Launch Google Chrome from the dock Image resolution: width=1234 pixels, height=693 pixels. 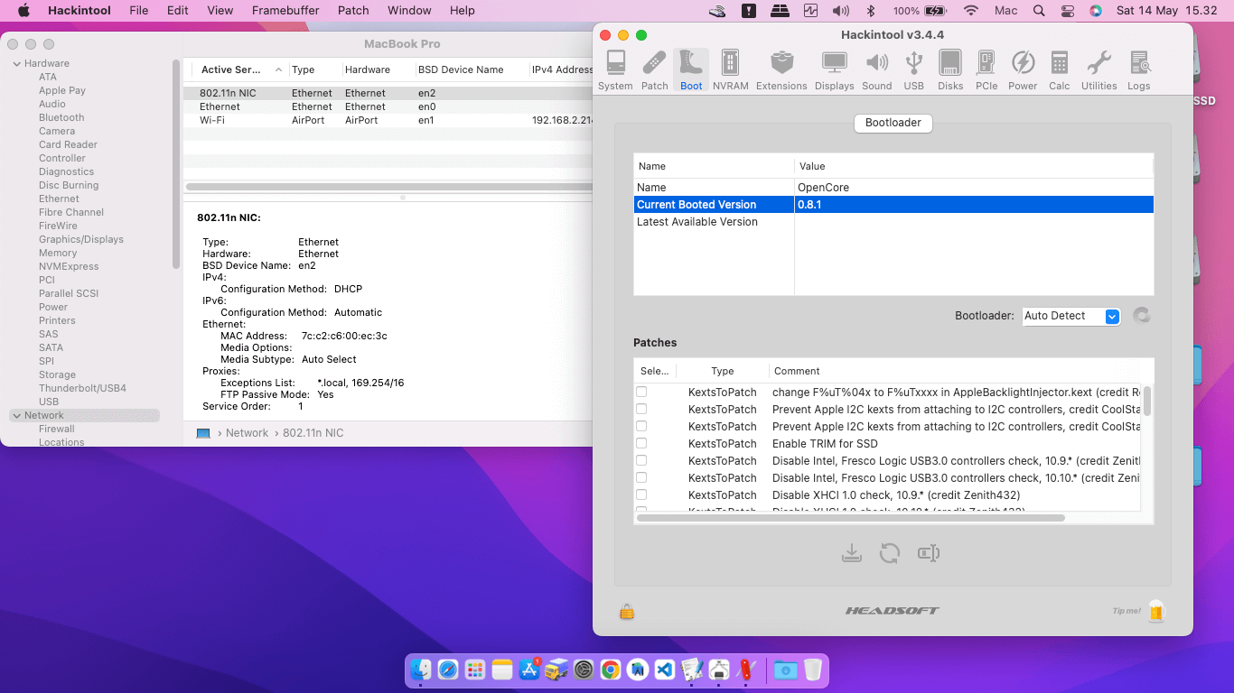click(x=611, y=670)
